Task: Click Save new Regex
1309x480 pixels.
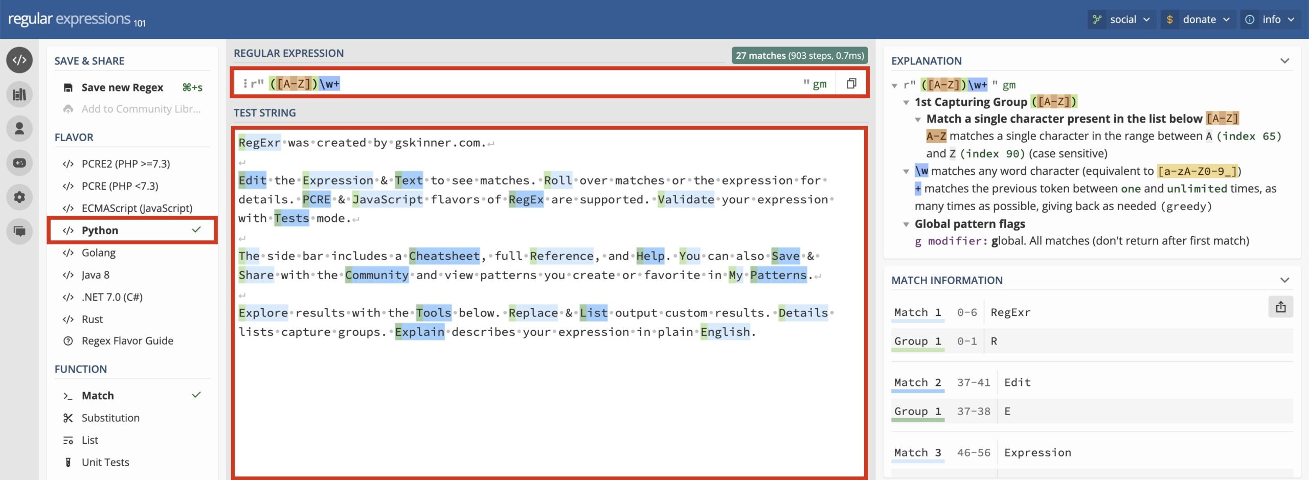Action: point(122,87)
